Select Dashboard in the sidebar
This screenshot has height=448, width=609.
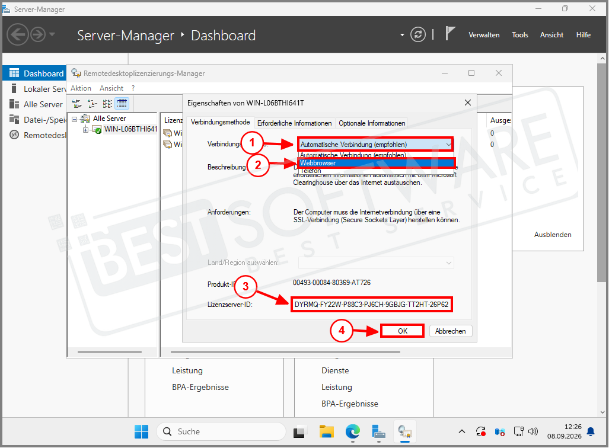[34, 73]
